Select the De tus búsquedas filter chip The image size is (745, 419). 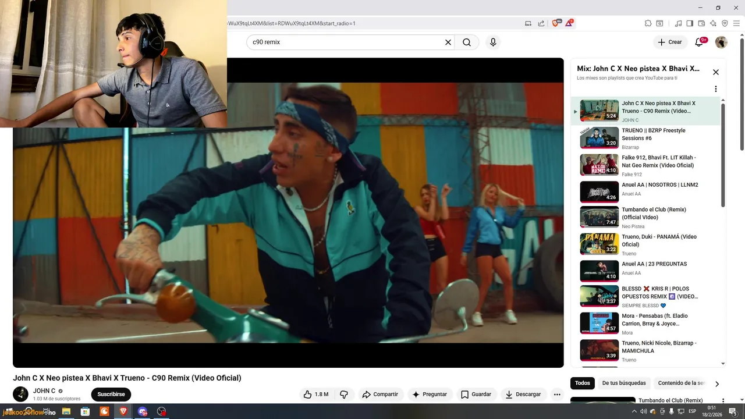(624, 383)
